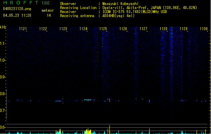Click the 1126 time marker

coord(123,29)
